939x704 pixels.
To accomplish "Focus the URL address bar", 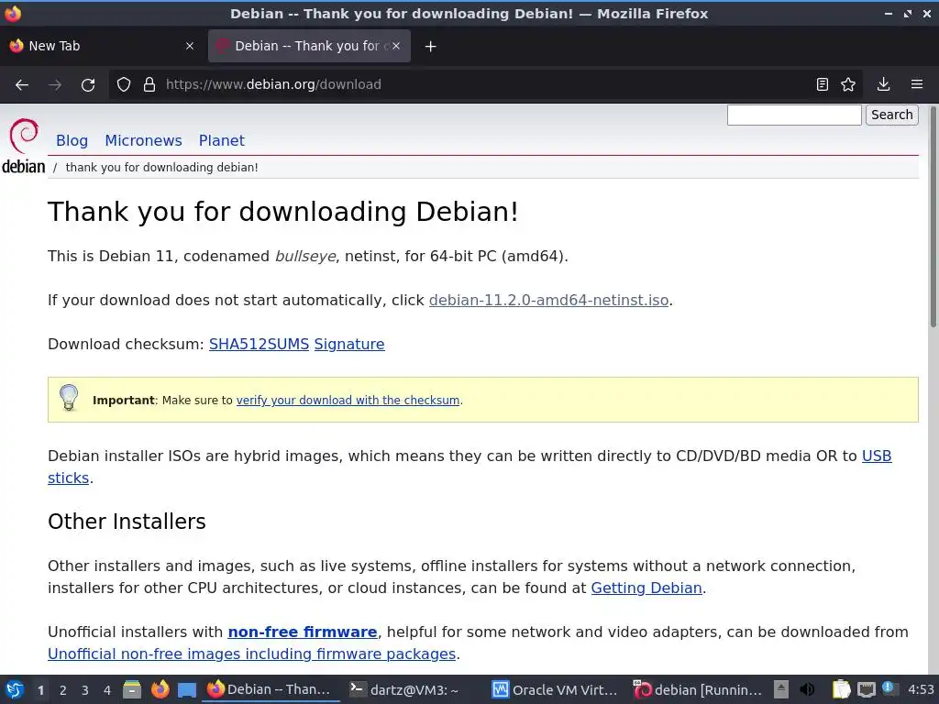I will coord(485,84).
